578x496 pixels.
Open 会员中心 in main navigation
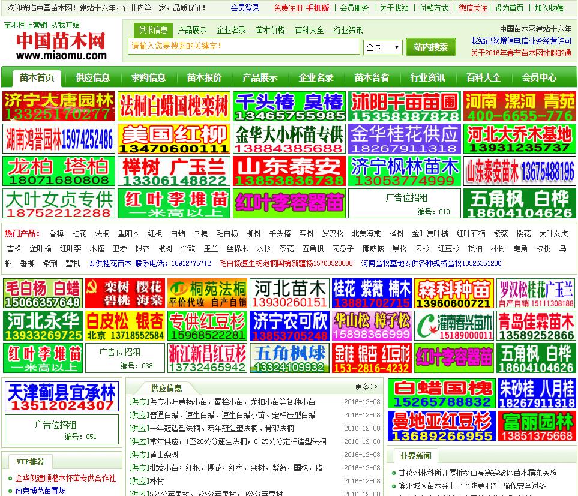(539, 78)
